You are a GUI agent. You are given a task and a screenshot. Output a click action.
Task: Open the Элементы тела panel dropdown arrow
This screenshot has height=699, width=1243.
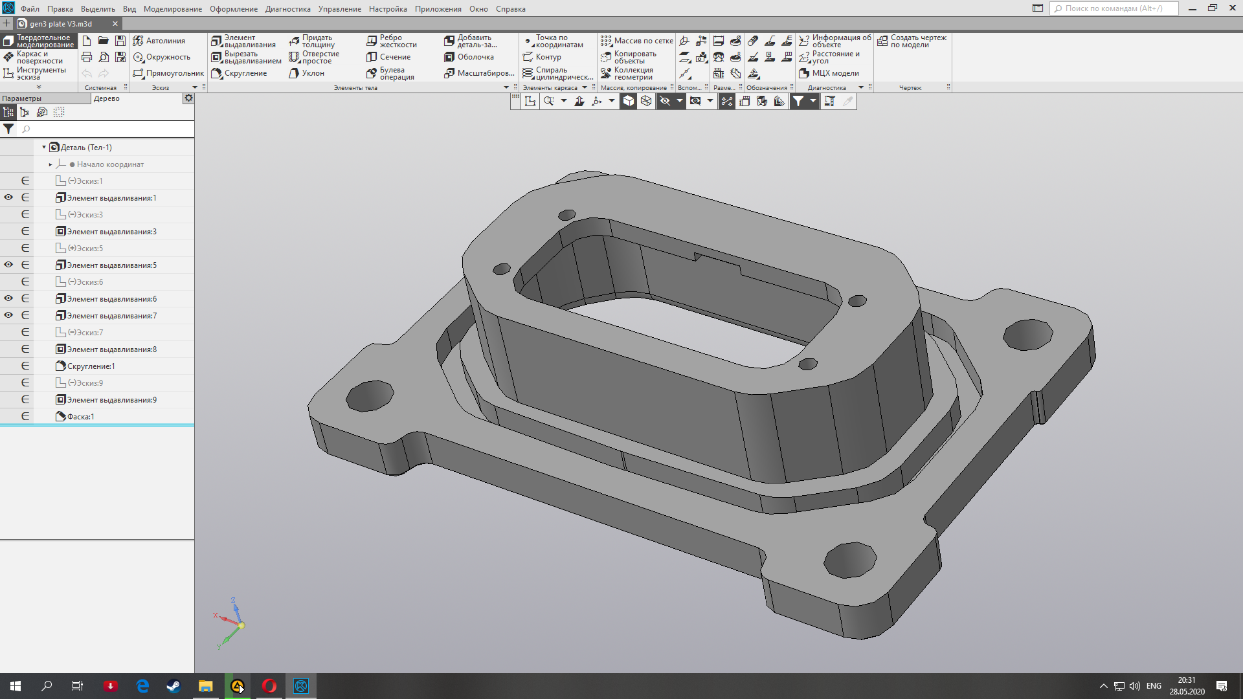click(x=506, y=87)
